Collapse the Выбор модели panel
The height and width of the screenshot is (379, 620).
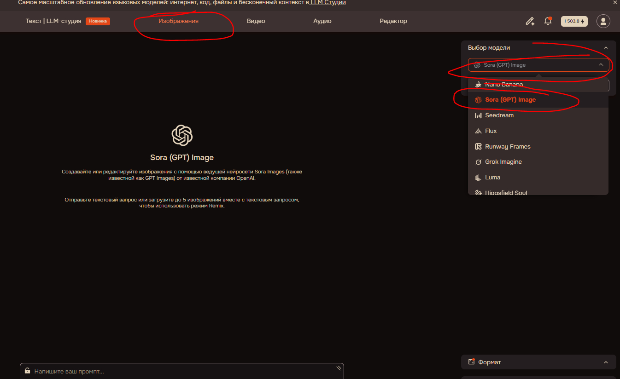[606, 48]
